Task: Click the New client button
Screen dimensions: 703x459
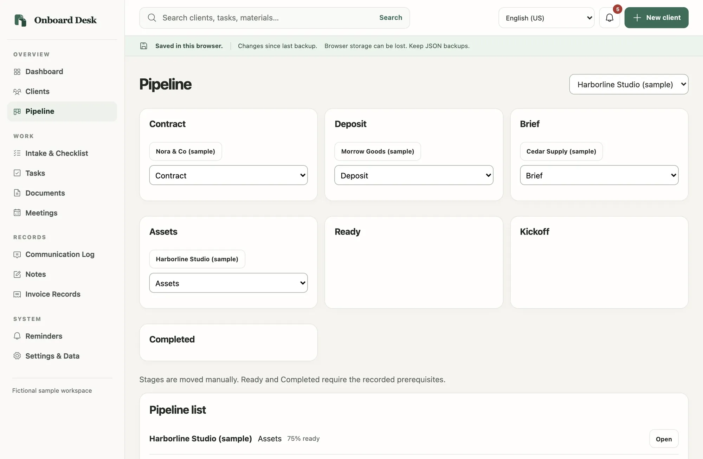Action: click(656, 18)
